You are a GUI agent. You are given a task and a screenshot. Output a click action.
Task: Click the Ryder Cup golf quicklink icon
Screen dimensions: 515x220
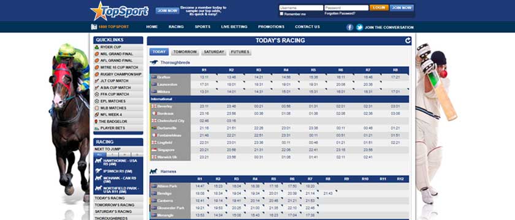(97, 47)
